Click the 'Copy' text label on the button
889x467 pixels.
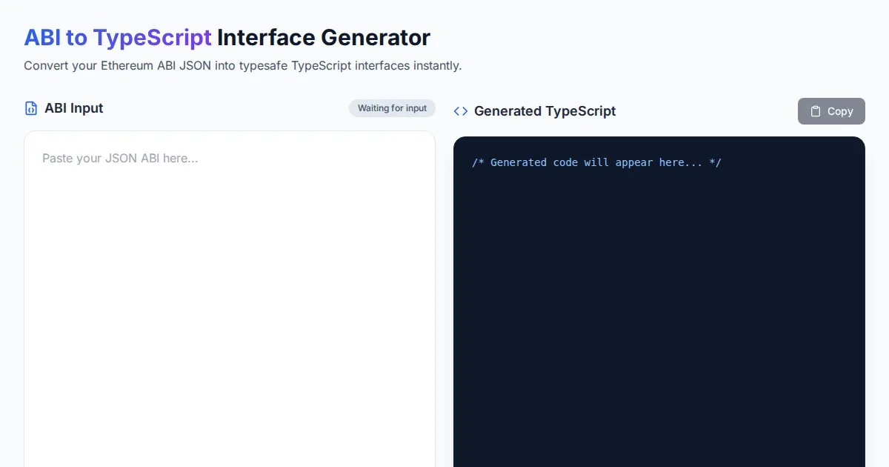coord(840,111)
